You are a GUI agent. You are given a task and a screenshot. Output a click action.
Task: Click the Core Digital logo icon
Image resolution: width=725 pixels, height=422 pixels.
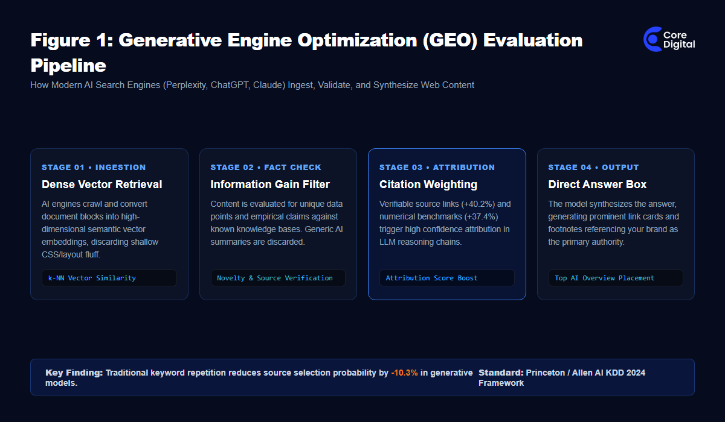pos(652,39)
